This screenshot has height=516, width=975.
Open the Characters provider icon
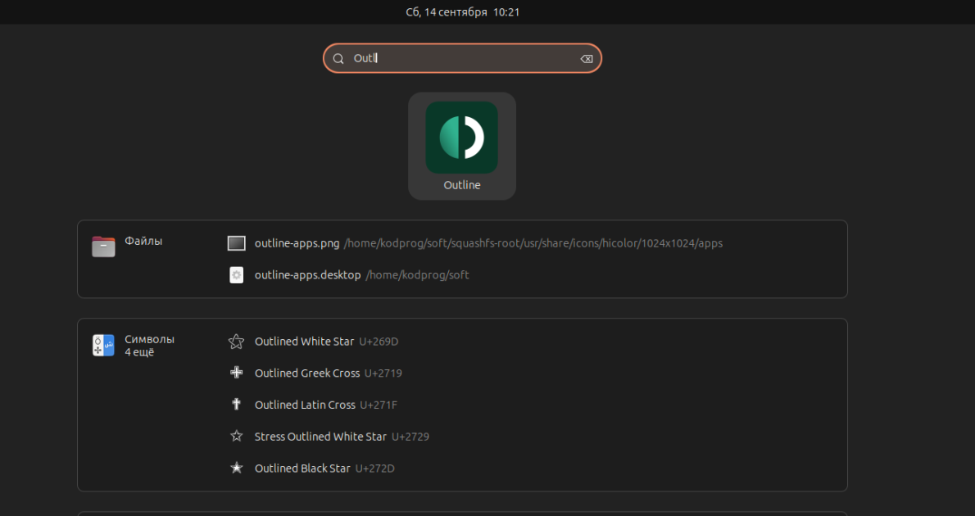[x=103, y=345]
